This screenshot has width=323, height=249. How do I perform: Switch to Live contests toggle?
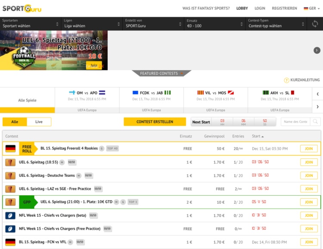pos(39,122)
